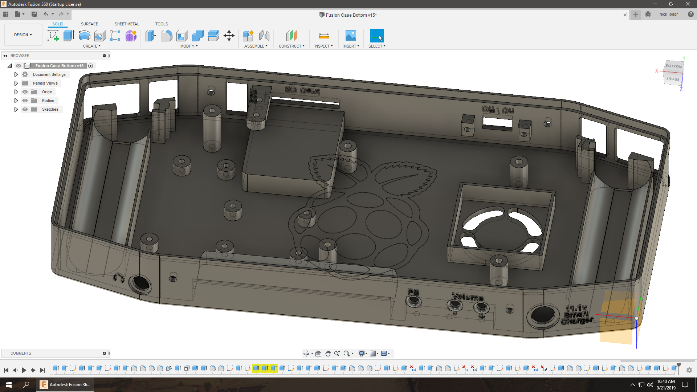
Task: Hide the Sketches folder
Action: pyautogui.click(x=25, y=109)
